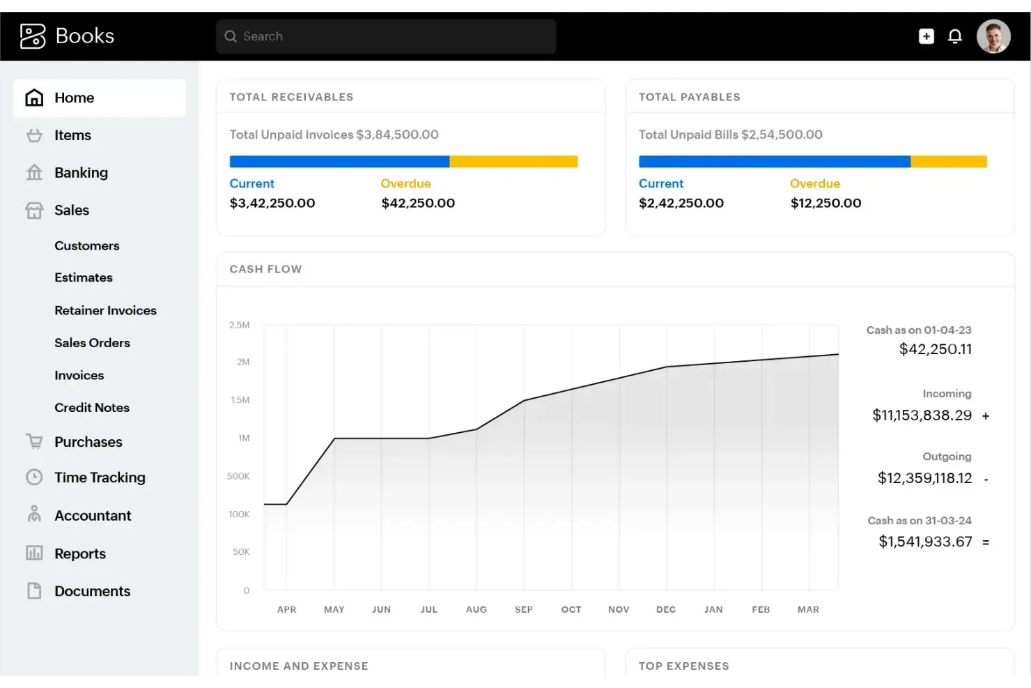
Task: Select the Sales icon
Action: point(33,210)
